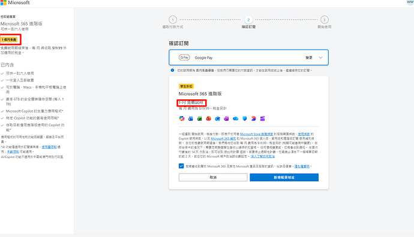The height and width of the screenshot is (237, 414).
Task: Click the purple Clipchamp app icon
Action: click(x=262, y=118)
